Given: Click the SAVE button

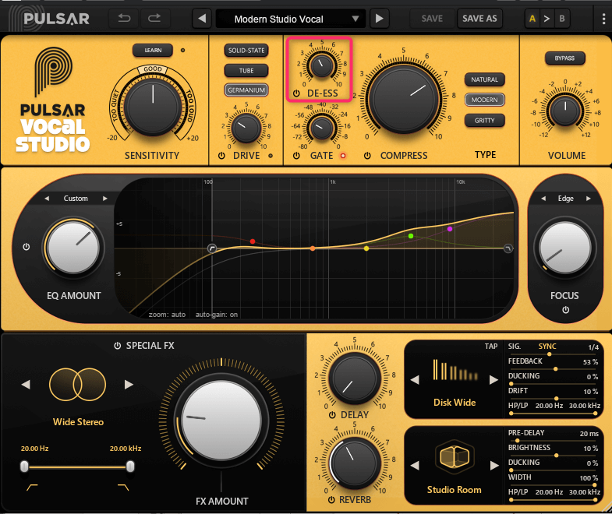Looking at the screenshot, I should tap(432, 19).
